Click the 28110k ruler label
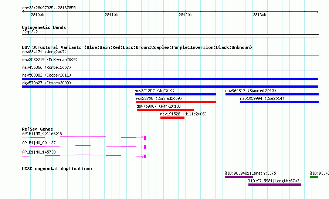Screen dimensions: 329x199 111,15
